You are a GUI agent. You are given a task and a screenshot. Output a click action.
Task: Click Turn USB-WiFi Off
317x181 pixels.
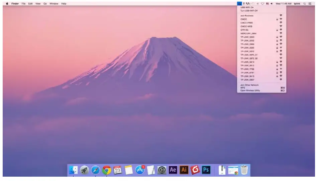249,11
